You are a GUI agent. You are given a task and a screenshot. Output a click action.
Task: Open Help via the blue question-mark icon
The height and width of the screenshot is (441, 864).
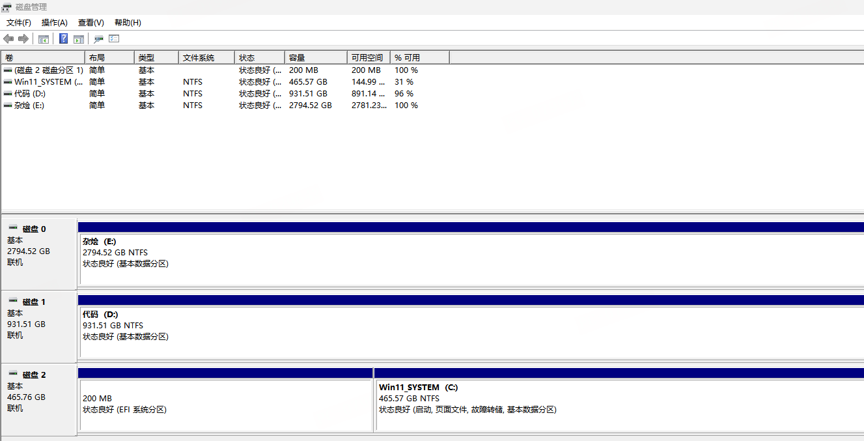tap(64, 39)
